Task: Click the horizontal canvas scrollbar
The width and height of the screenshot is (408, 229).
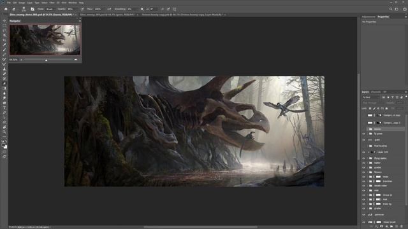Action: 200,227
